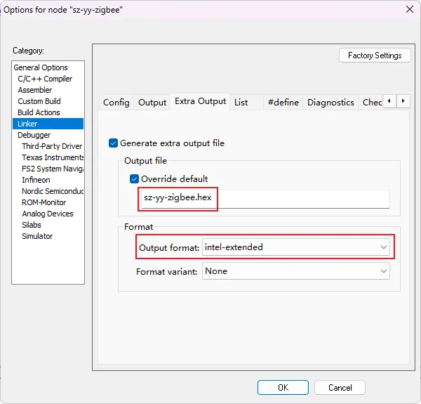Screen dimensions: 421x404
Task: Uncheck the Override default checkbox
Action: [135, 178]
